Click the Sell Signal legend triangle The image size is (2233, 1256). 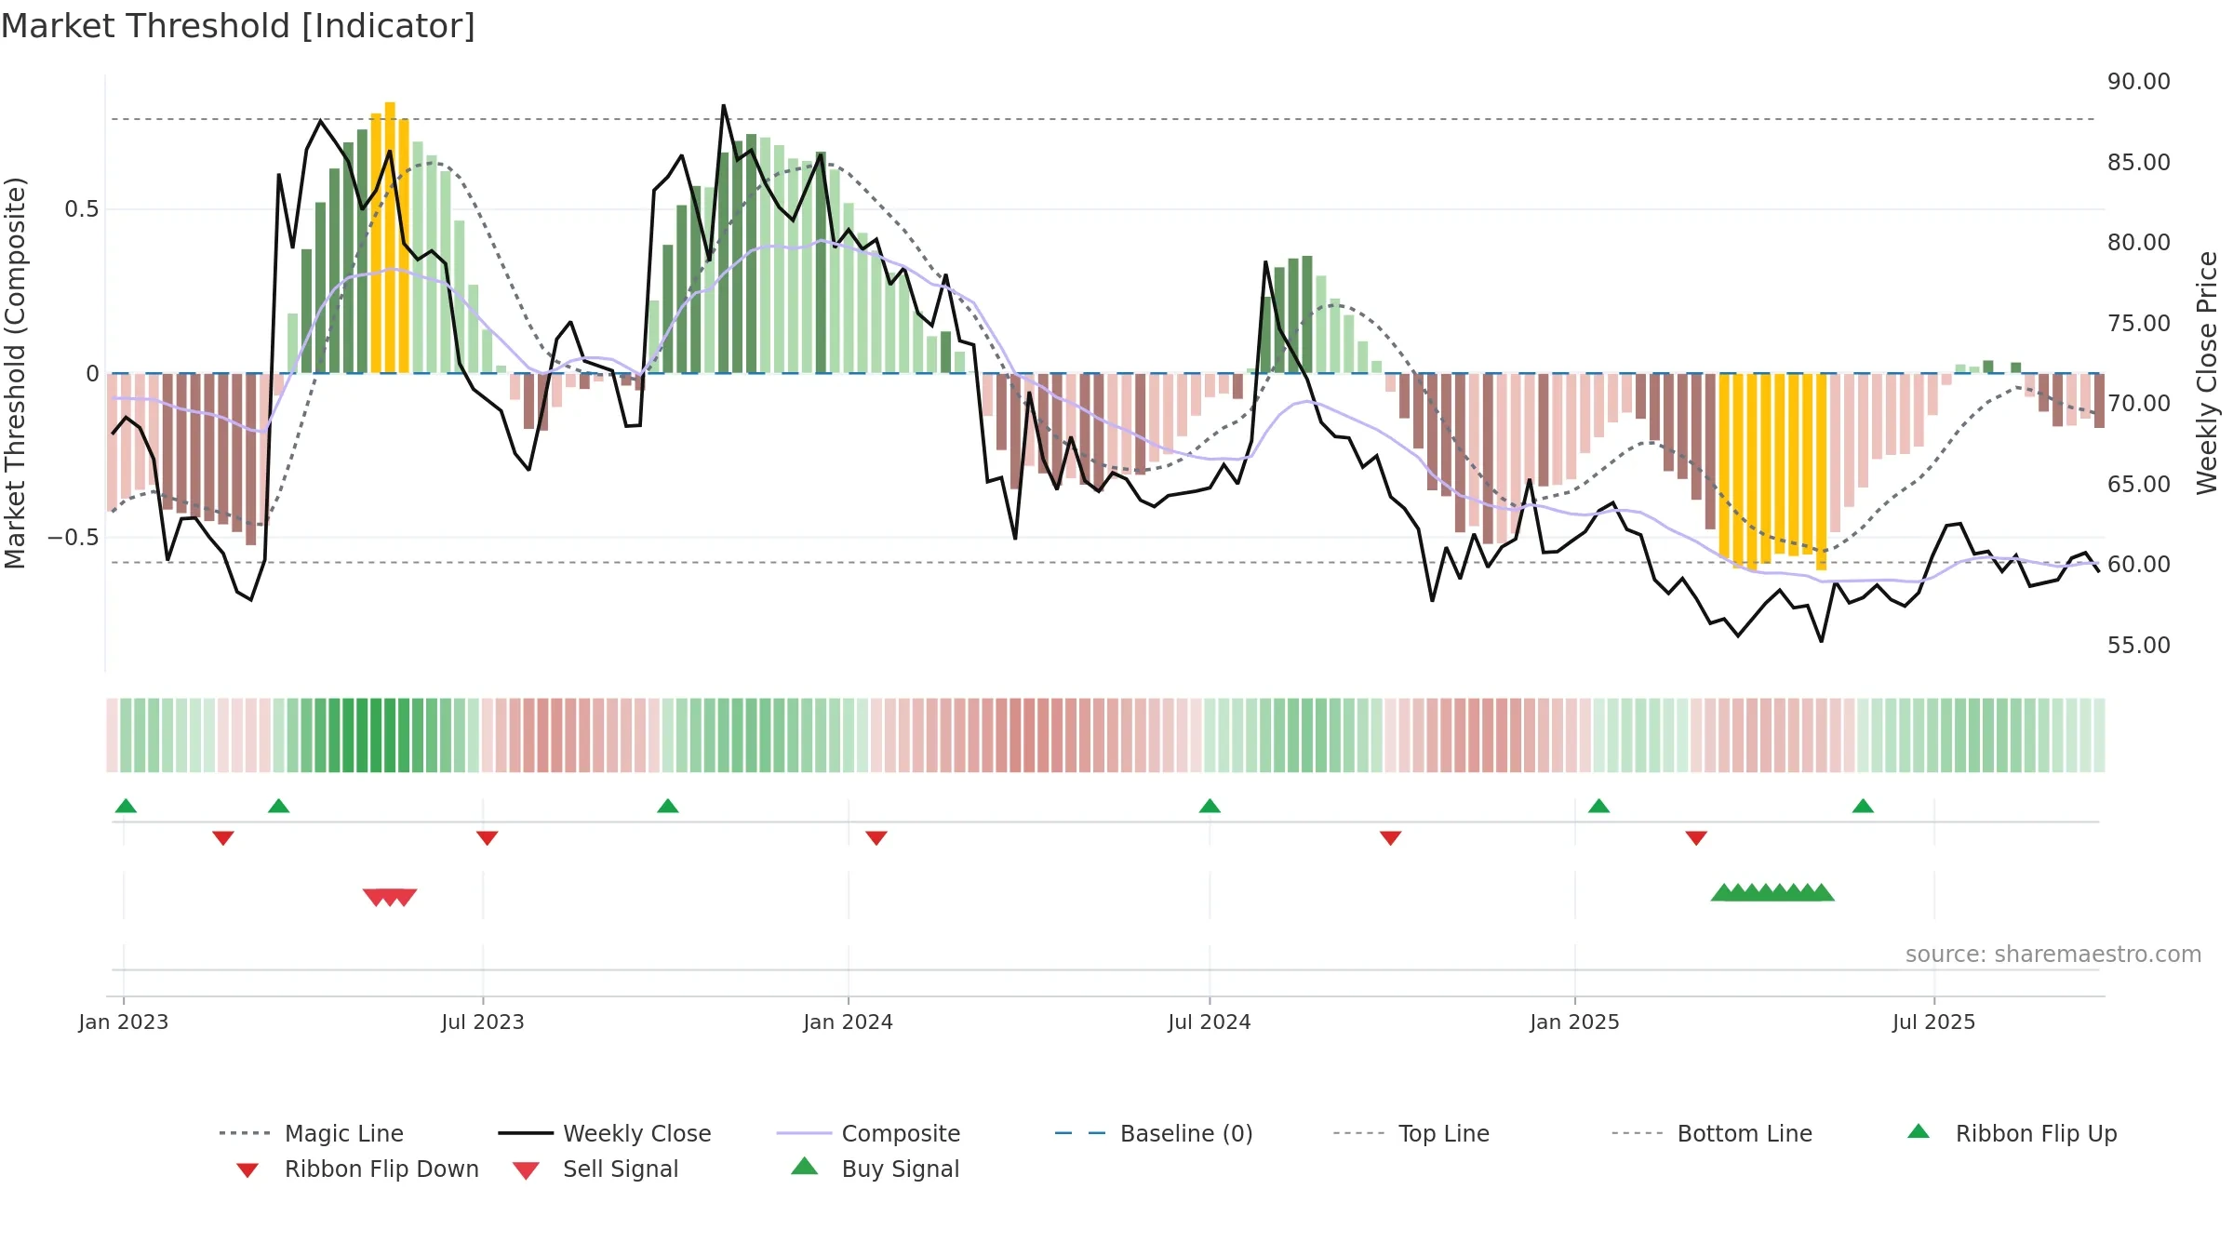[x=526, y=1169]
